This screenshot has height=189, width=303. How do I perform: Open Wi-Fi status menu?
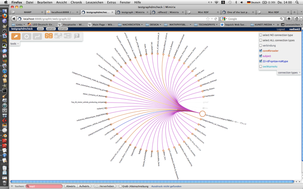tap(216, 2)
